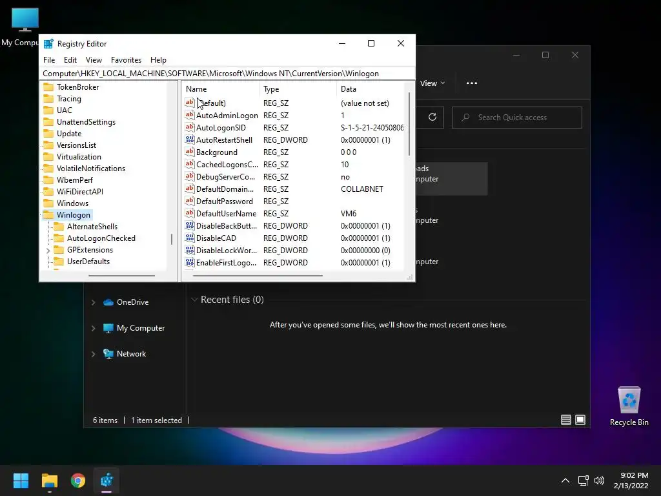Select the (Default) string value icon
This screenshot has width=661, height=496.
tap(190, 103)
